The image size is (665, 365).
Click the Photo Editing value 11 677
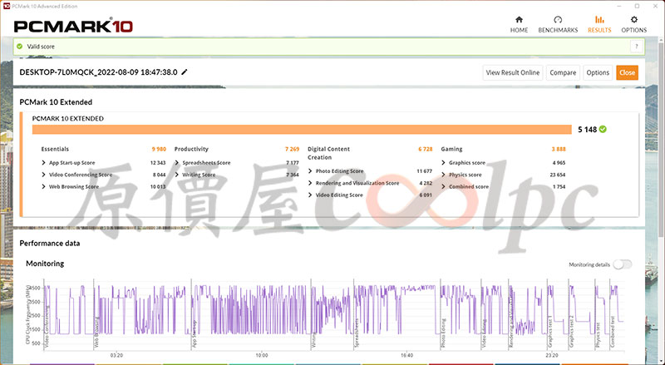point(425,171)
